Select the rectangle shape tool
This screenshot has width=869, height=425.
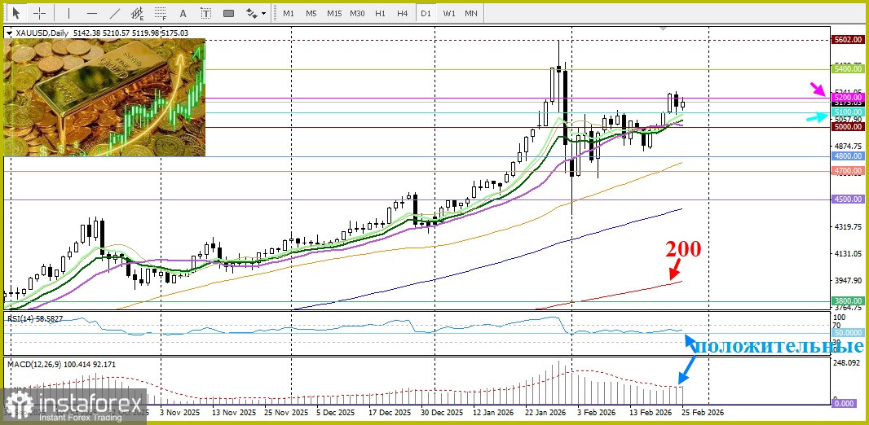pyautogui.click(x=228, y=13)
